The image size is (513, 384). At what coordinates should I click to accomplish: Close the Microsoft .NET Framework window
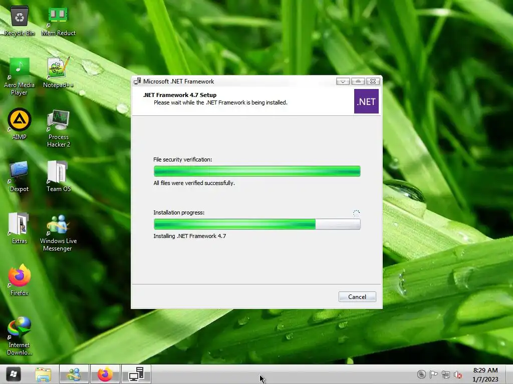tap(373, 81)
